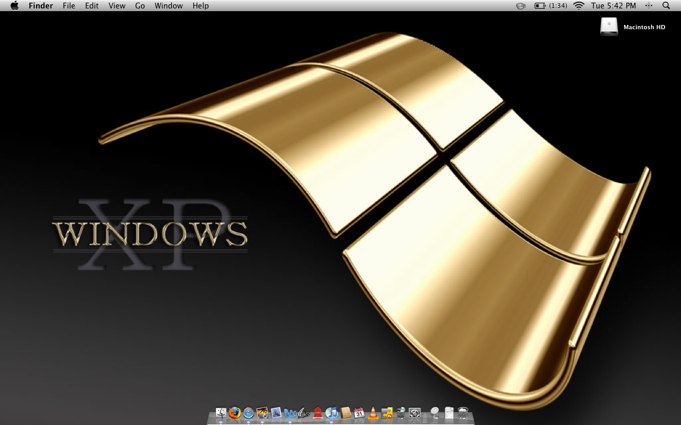
Task: Open the View menu
Action: pos(117,6)
